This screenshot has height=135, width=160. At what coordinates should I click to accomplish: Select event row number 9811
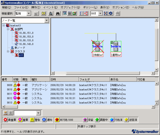click(x=78, y=94)
